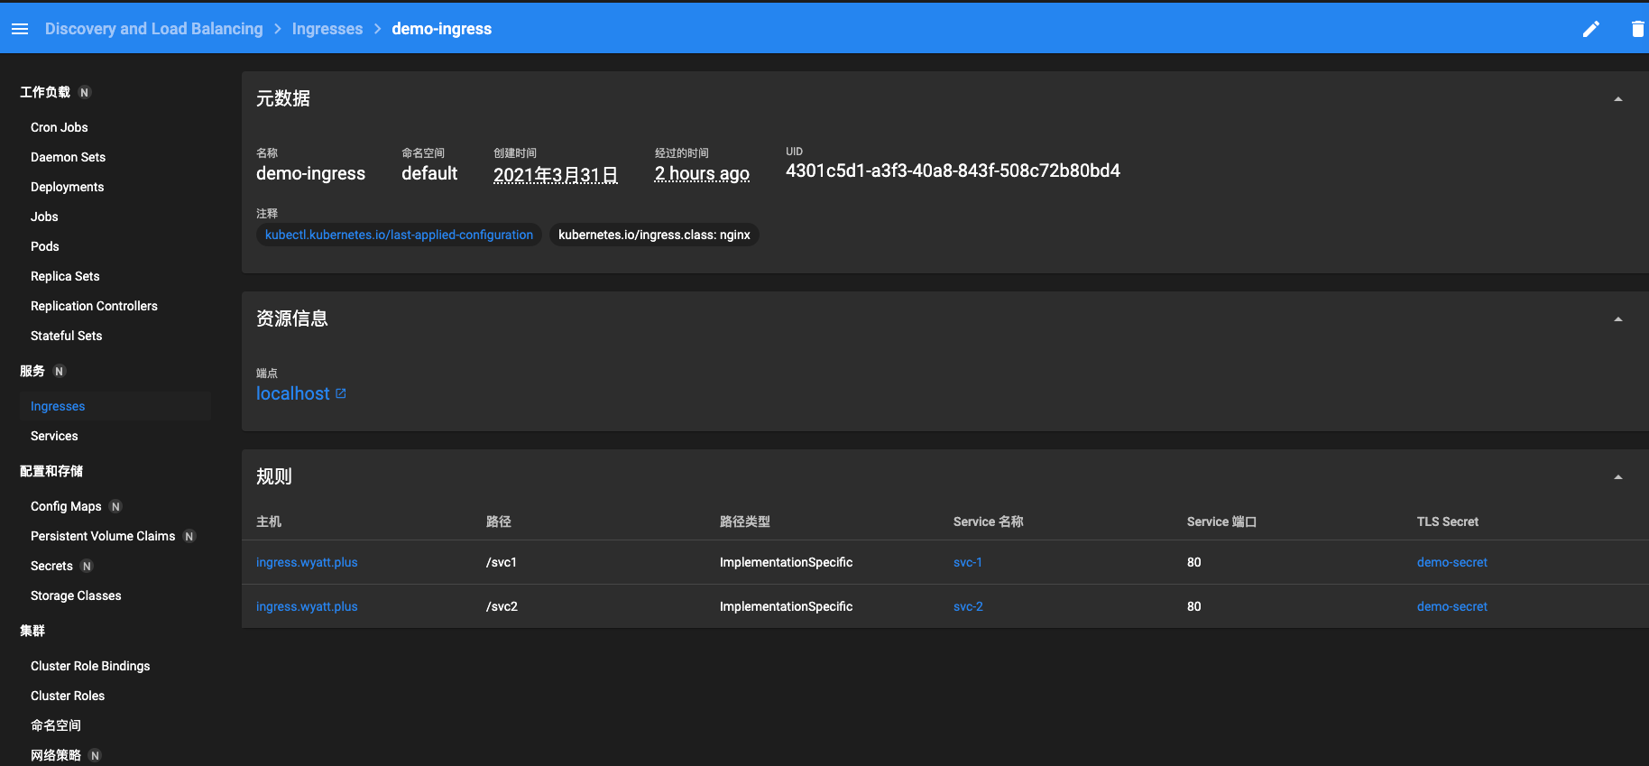Click the N badge beside 服务
Image resolution: width=1649 pixels, height=766 pixels.
click(60, 372)
